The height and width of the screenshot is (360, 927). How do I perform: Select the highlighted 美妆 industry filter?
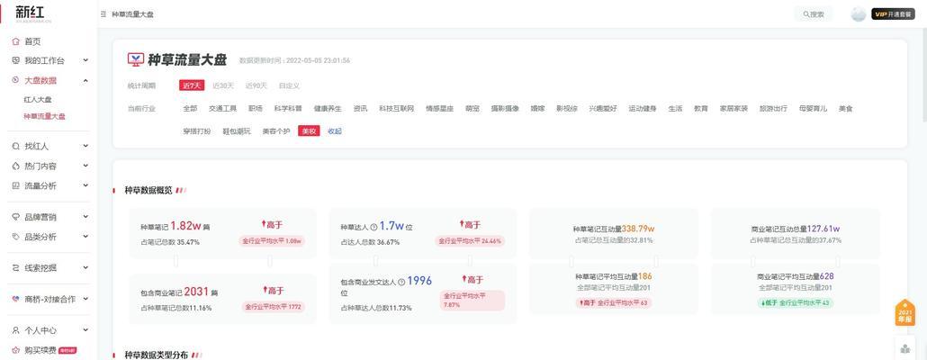(x=310, y=131)
